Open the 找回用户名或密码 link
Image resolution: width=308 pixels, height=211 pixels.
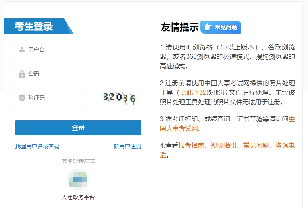pyautogui.click(x=37, y=146)
